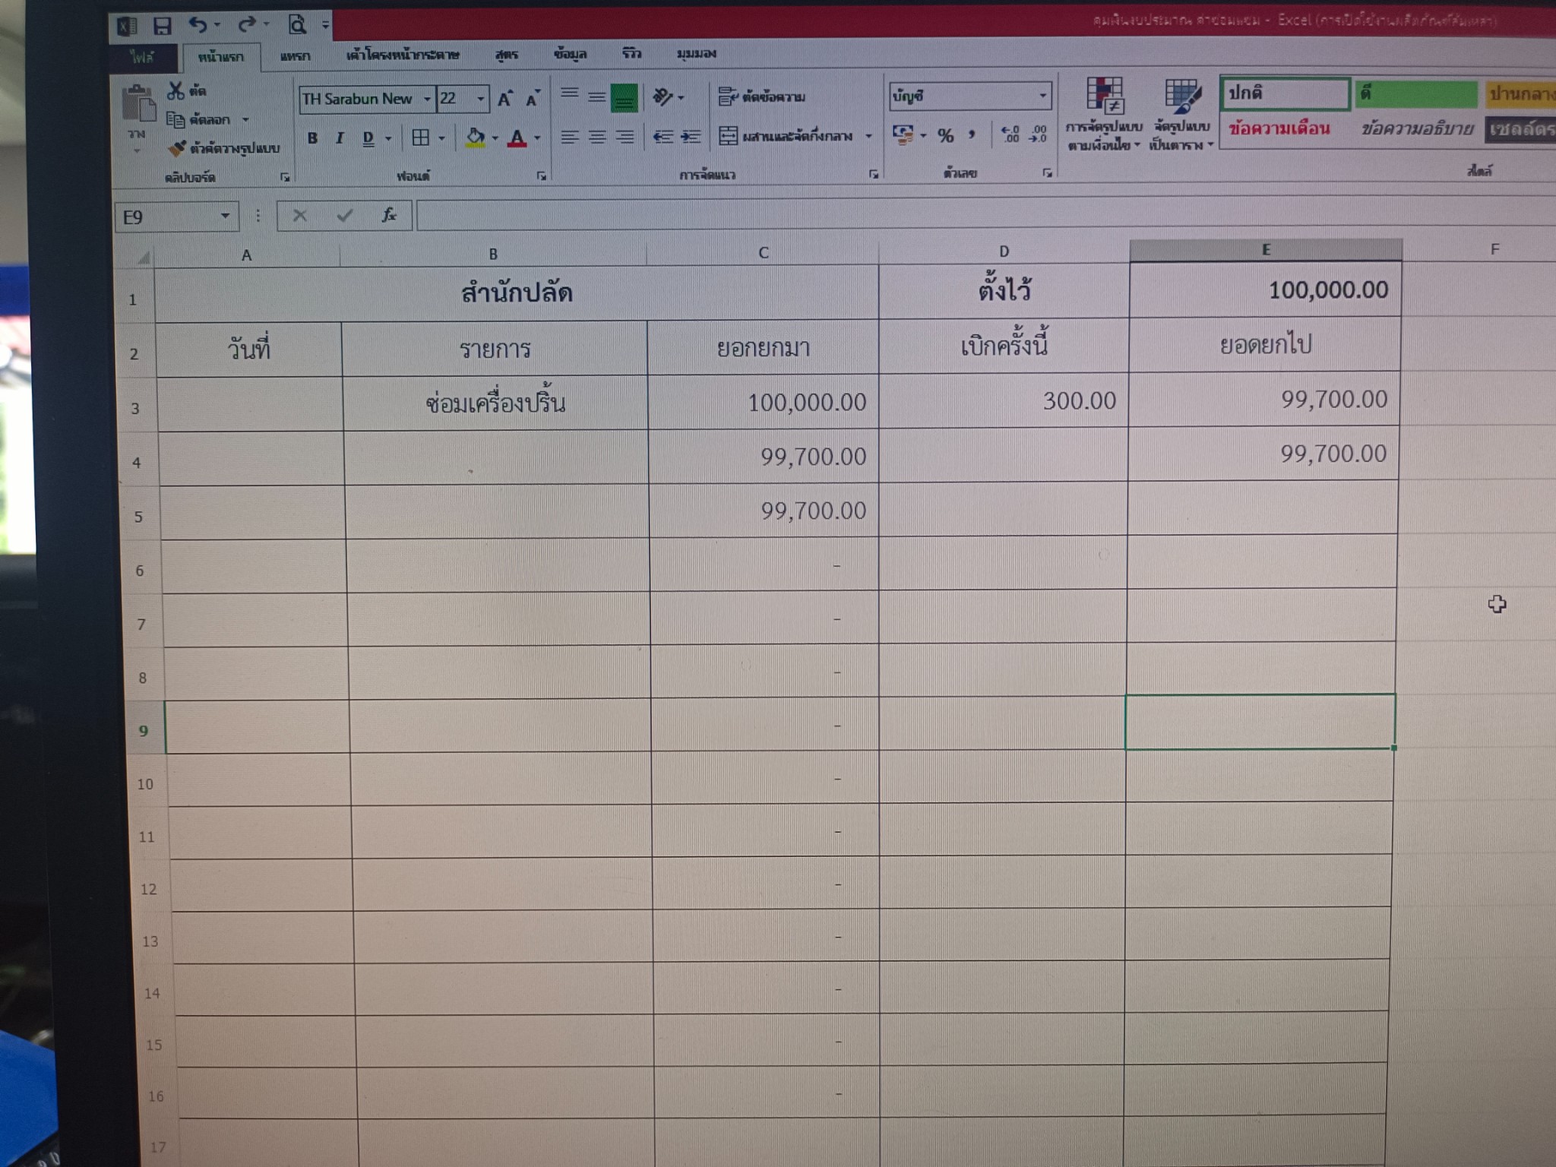Click the Percent Style icon

coord(945,136)
